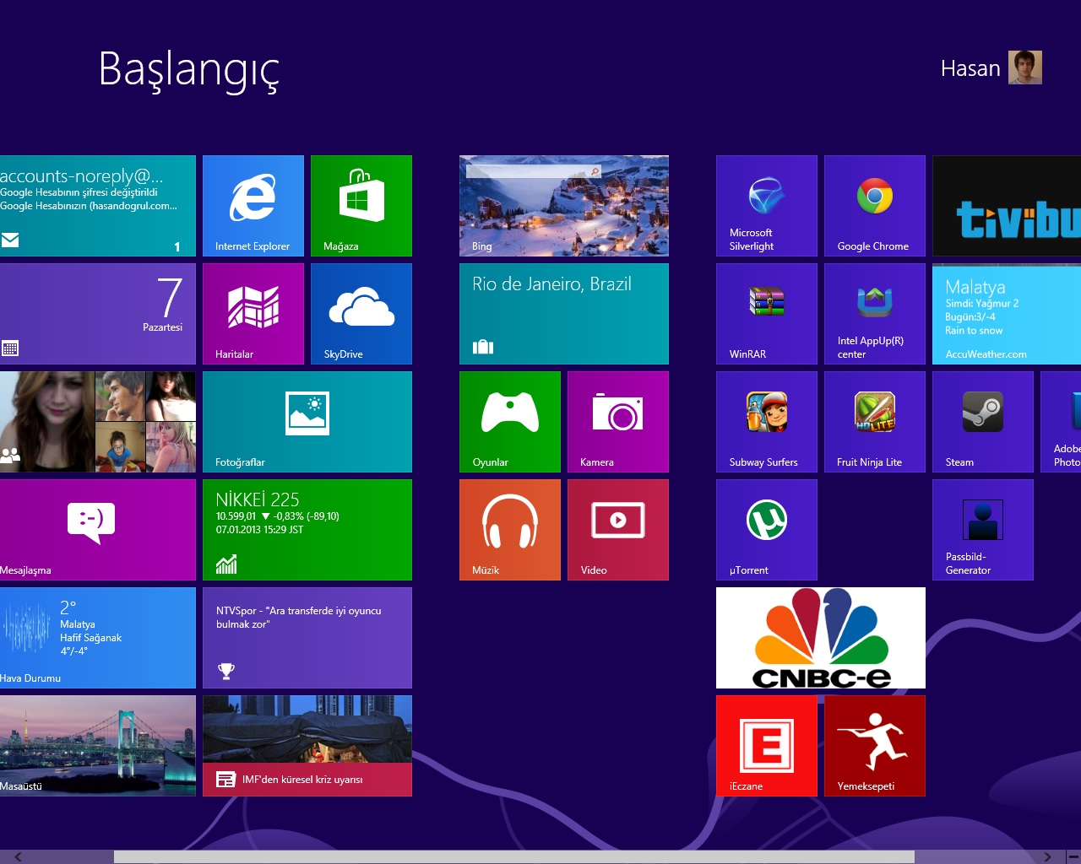Open the Müzik music tile
1081x864 pixels.
coord(510,530)
